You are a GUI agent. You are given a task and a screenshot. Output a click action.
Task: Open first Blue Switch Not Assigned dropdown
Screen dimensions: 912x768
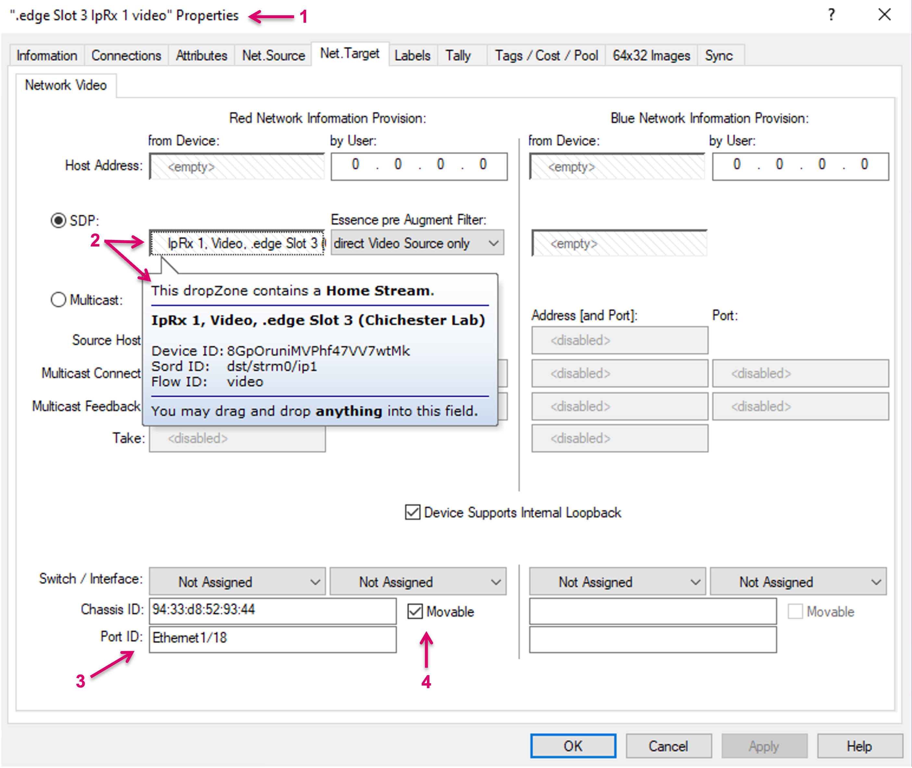click(617, 582)
